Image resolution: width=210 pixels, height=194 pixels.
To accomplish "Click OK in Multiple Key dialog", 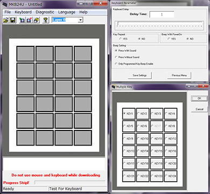I will coord(199,98).
